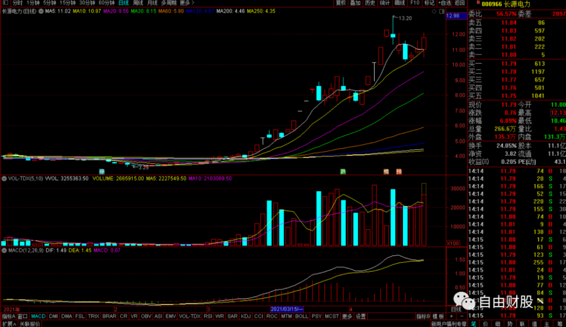Viewport: 566px width, 327px height.
Task: Add stock via +自选 button
Action: point(444,3)
